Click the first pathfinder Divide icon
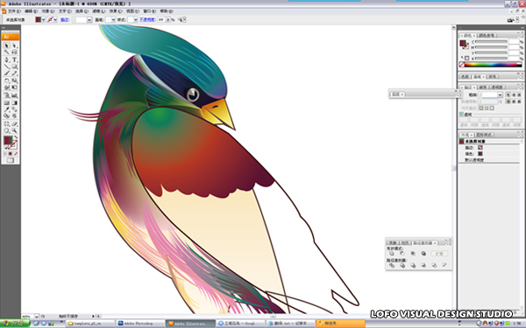 pos(392,265)
